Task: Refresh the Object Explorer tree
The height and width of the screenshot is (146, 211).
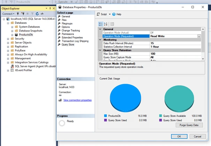Action: pyautogui.click(x=37, y=14)
